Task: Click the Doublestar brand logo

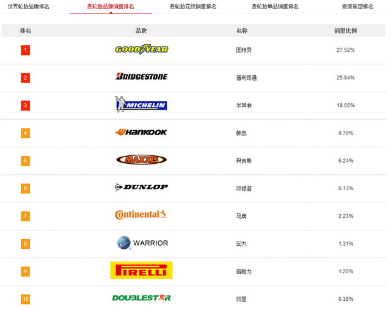Action: click(141, 298)
